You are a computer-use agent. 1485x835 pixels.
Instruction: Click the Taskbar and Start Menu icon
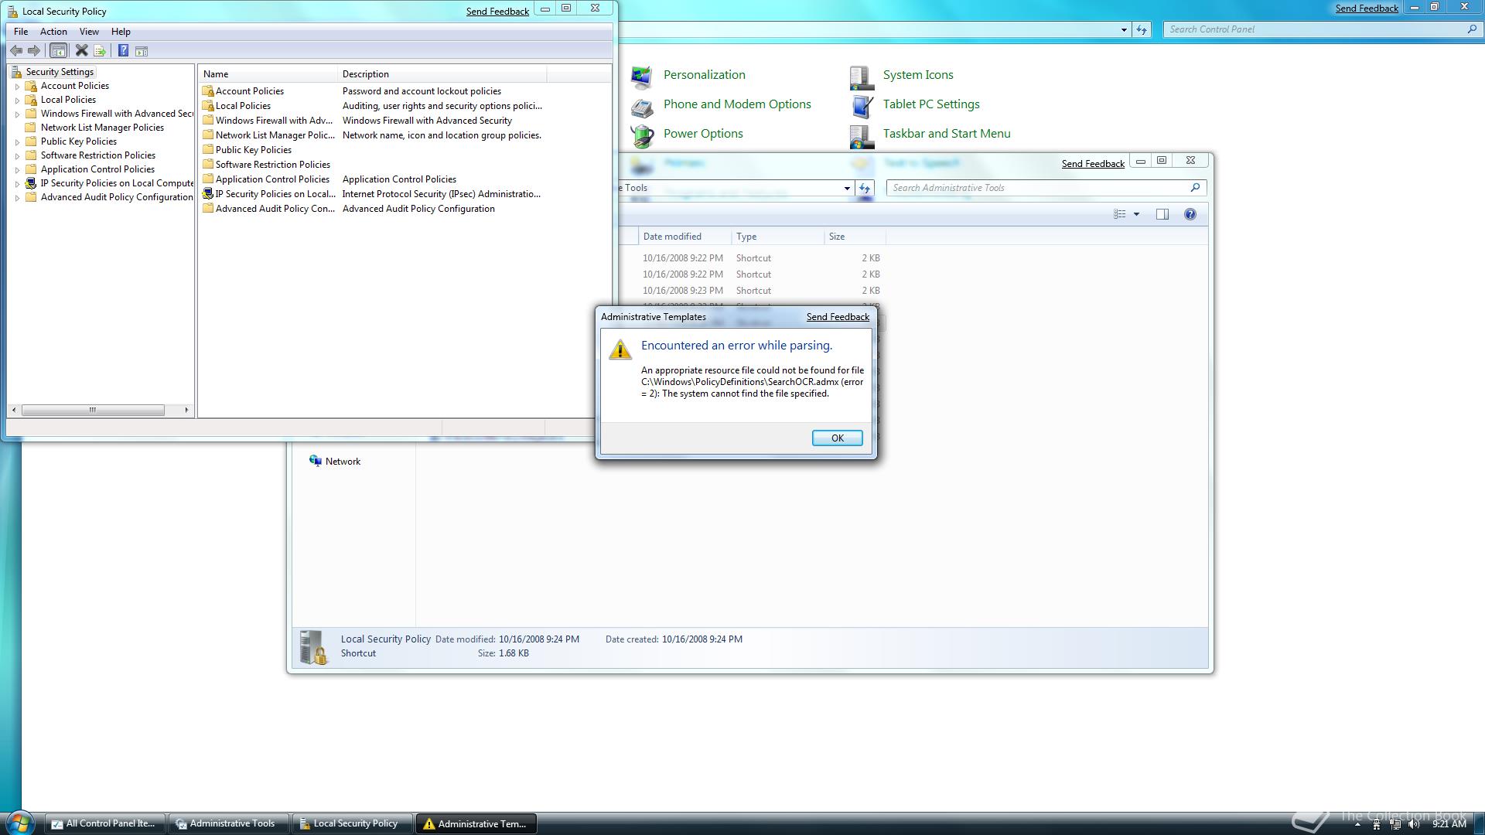[x=861, y=135]
